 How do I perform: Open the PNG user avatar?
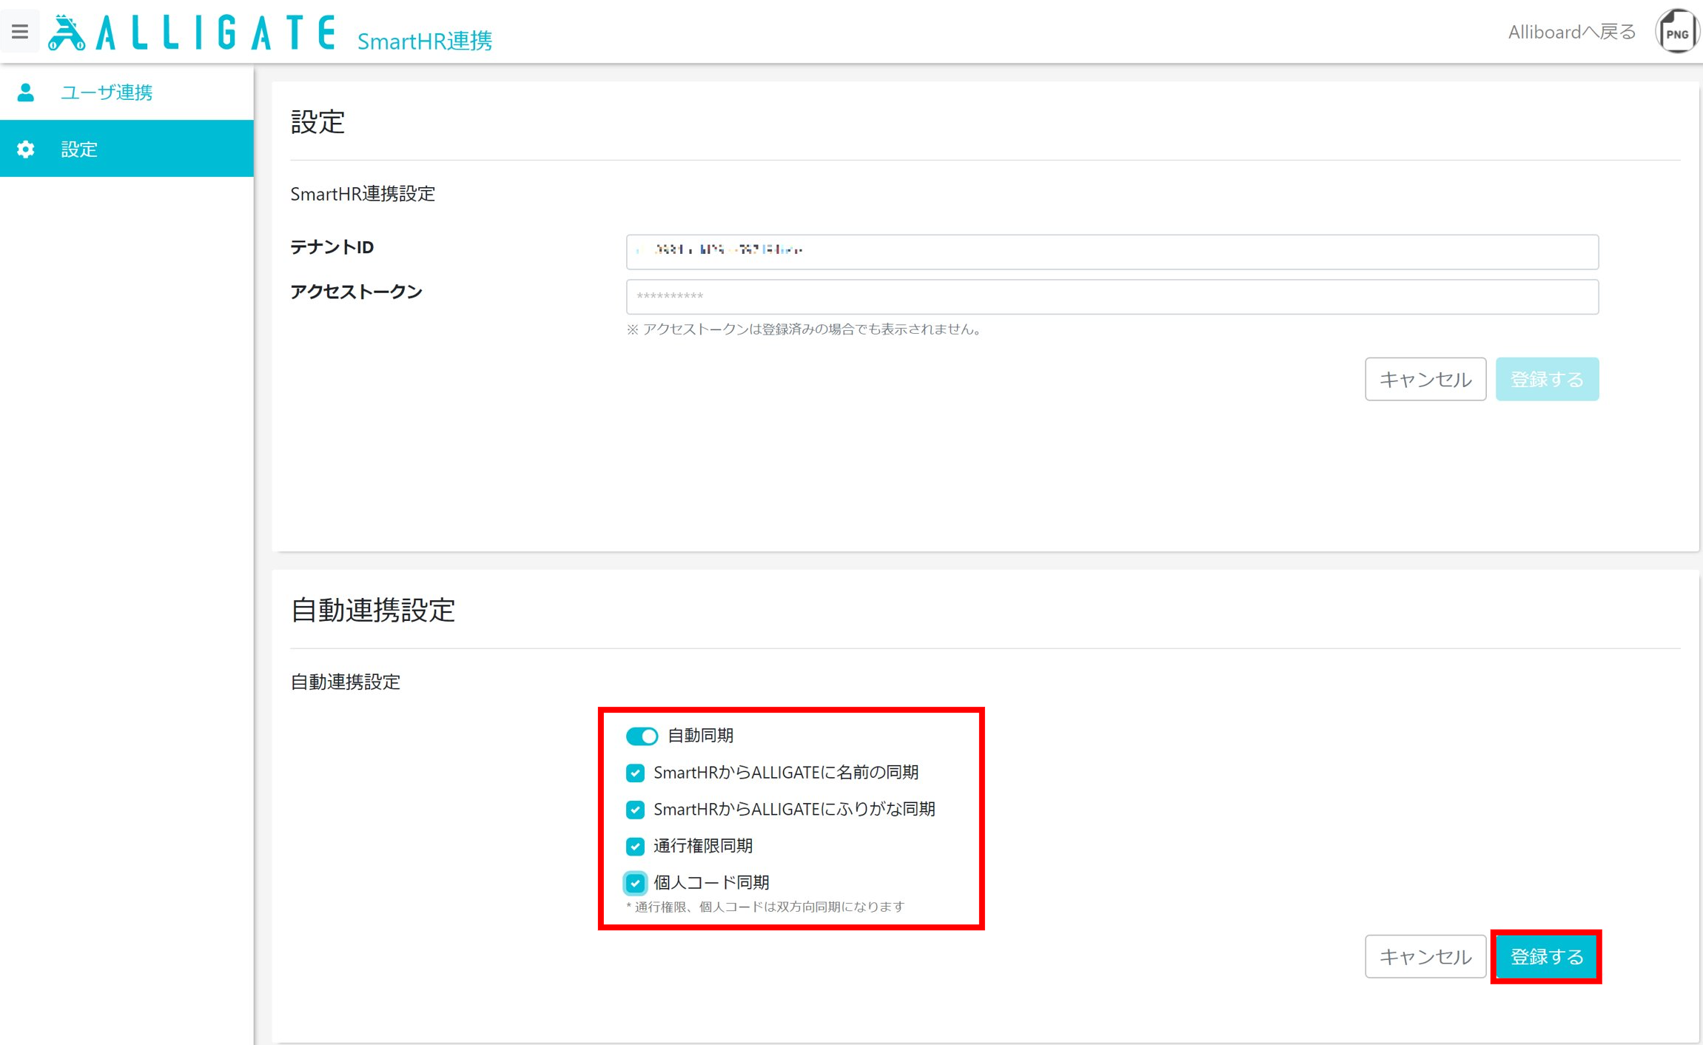[x=1676, y=32]
